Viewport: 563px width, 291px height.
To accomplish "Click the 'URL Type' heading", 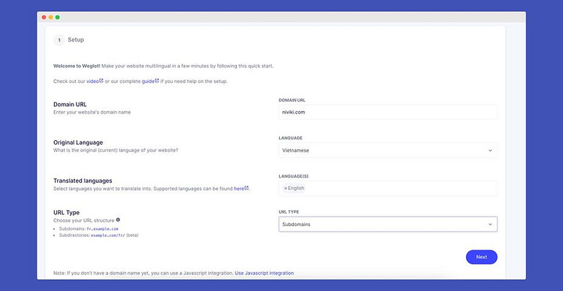I will pyautogui.click(x=66, y=212).
